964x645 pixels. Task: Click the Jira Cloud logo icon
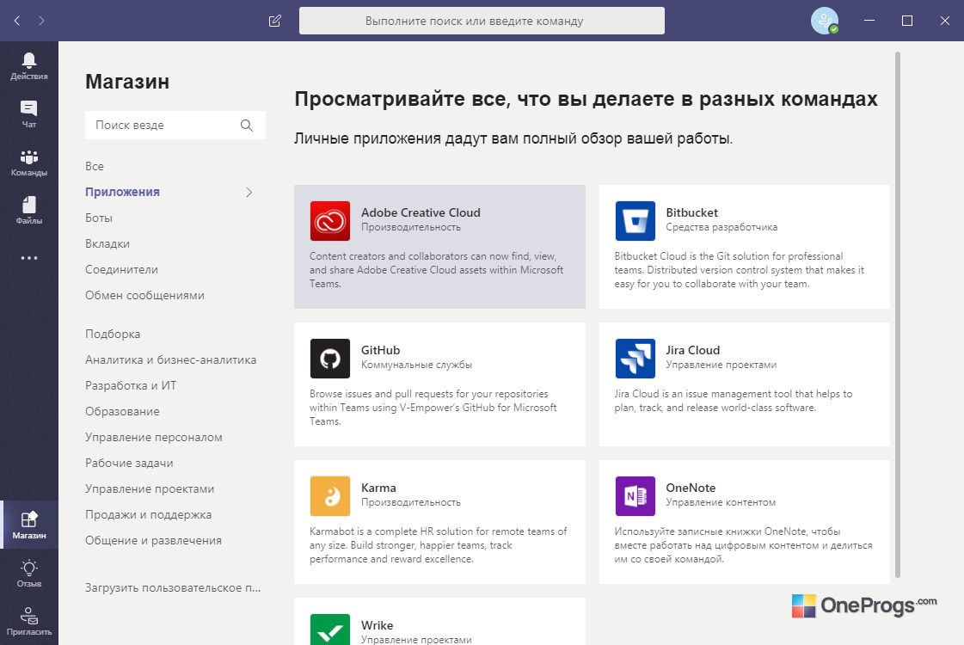(x=636, y=359)
